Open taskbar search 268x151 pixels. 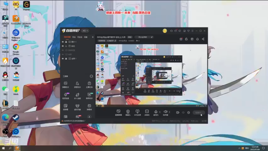(10, 148)
